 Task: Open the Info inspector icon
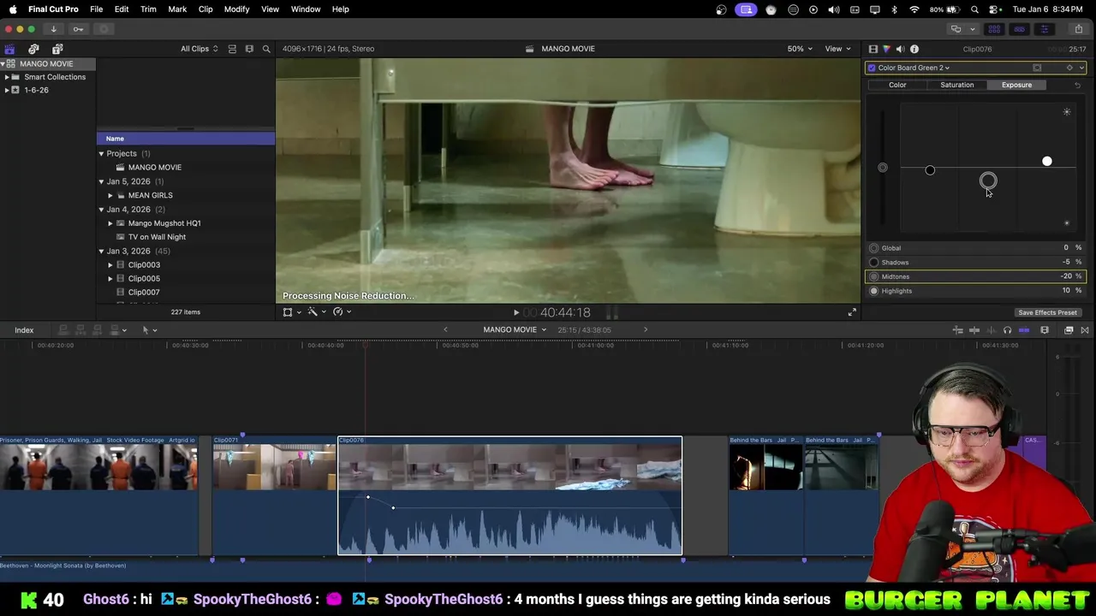point(914,49)
